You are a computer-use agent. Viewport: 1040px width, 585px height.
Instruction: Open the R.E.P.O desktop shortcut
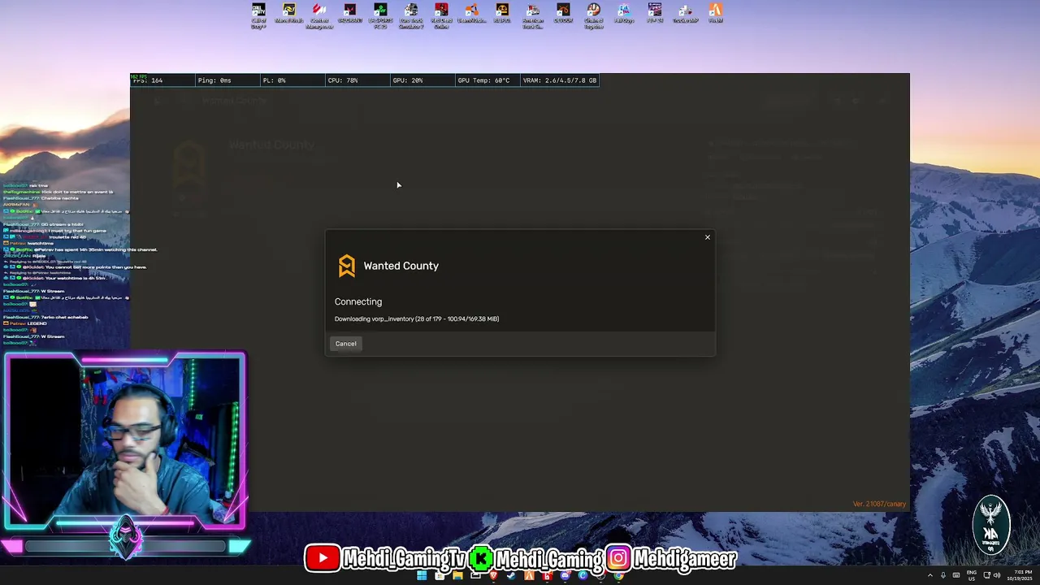[502, 14]
